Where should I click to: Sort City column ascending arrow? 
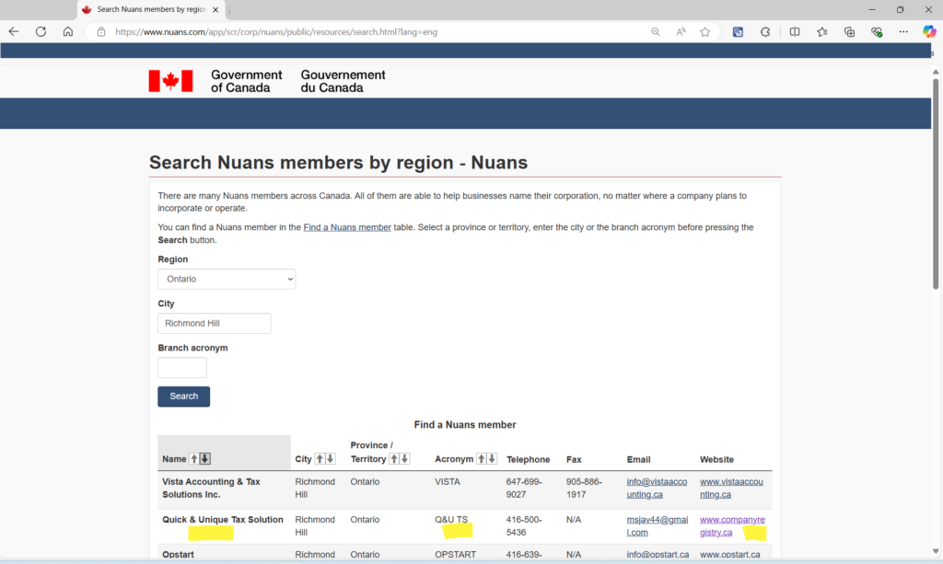tap(320, 459)
